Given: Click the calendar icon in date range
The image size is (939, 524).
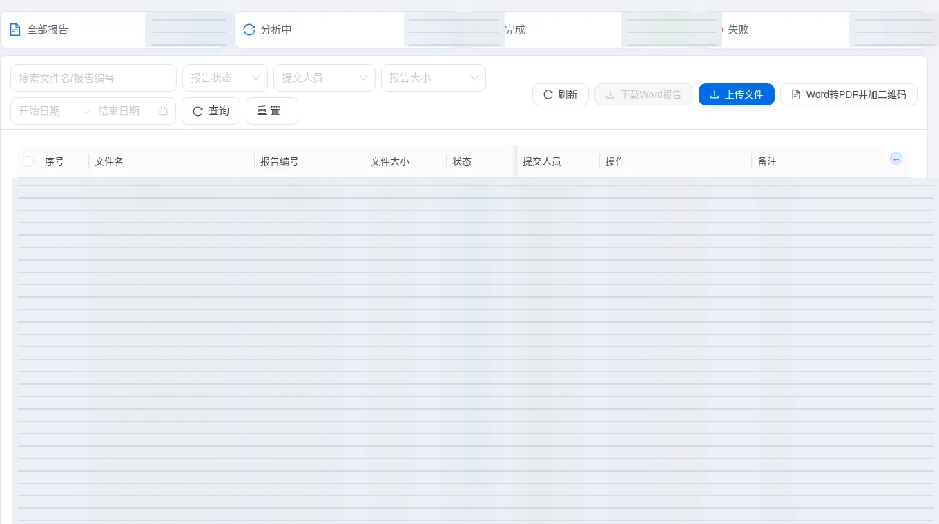Looking at the screenshot, I should 163,111.
